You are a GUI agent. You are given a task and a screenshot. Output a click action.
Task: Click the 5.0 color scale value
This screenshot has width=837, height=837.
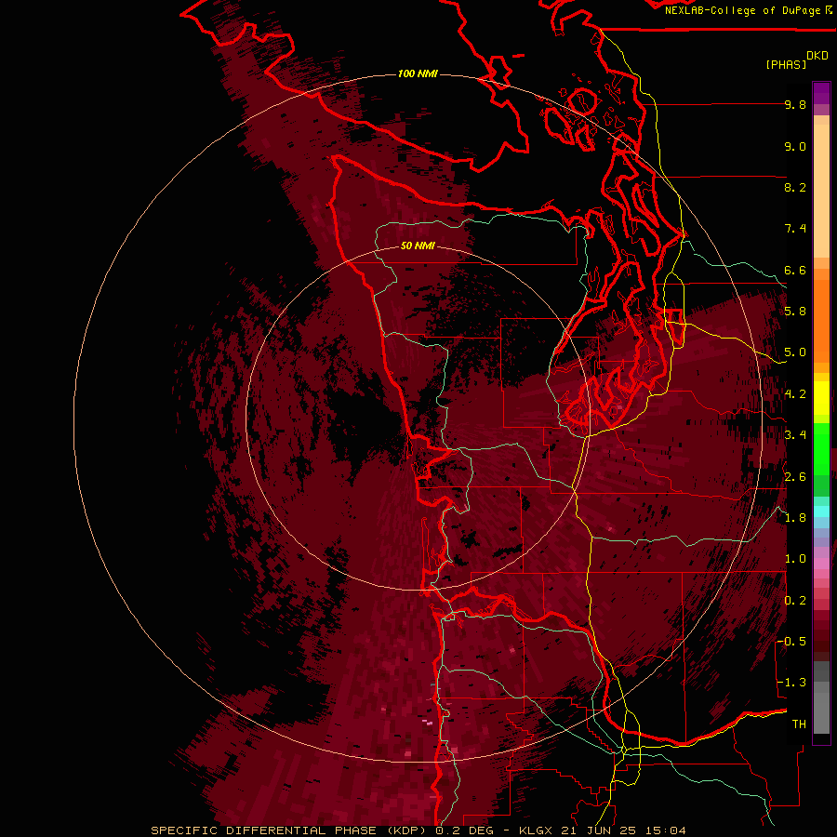795,352
